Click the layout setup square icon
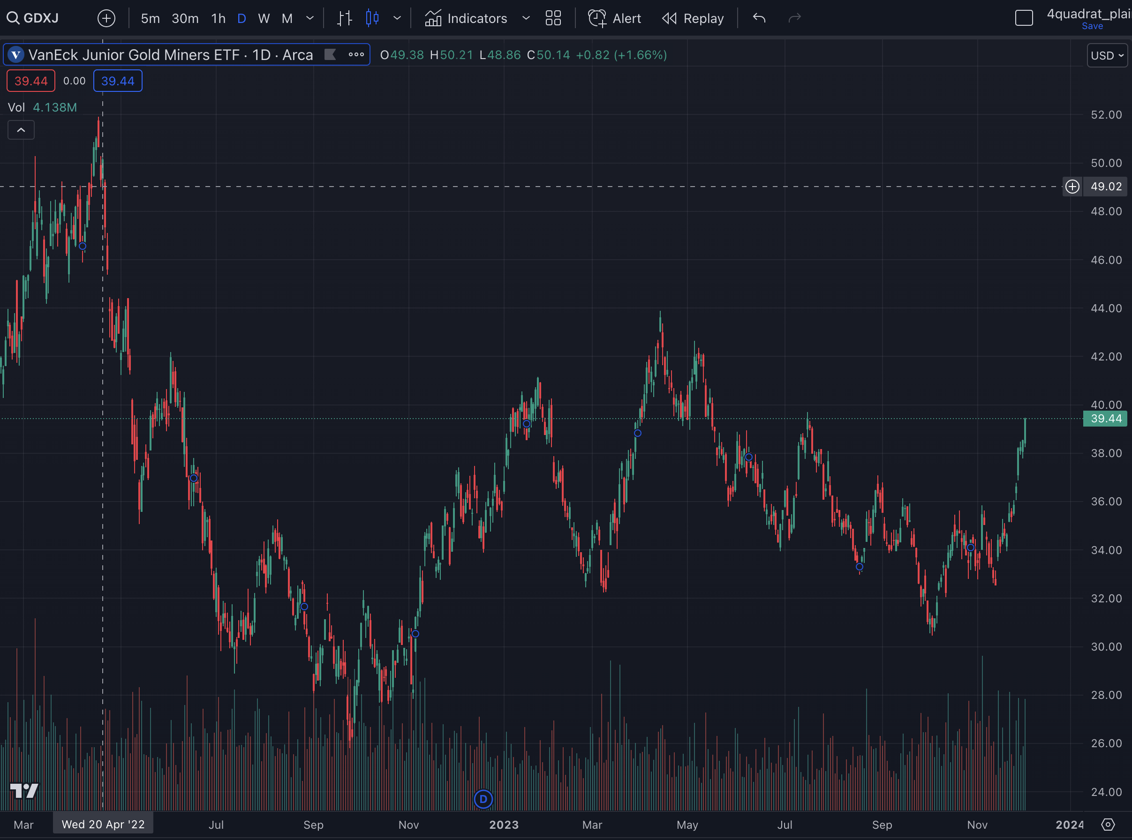Screen dimensions: 1132x840 [1024, 18]
